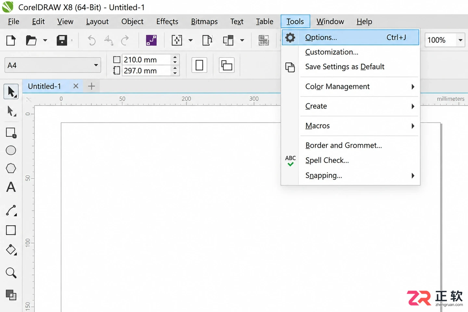Viewport: 468px width, 312px height.
Task: Choose Options from the Tools menu
Action: pyautogui.click(x=351, y=37)
